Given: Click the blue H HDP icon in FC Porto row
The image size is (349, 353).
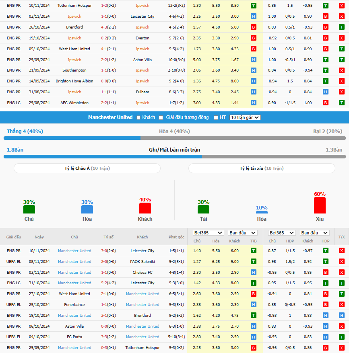Looking at the screenshot, I should (325, 337).
